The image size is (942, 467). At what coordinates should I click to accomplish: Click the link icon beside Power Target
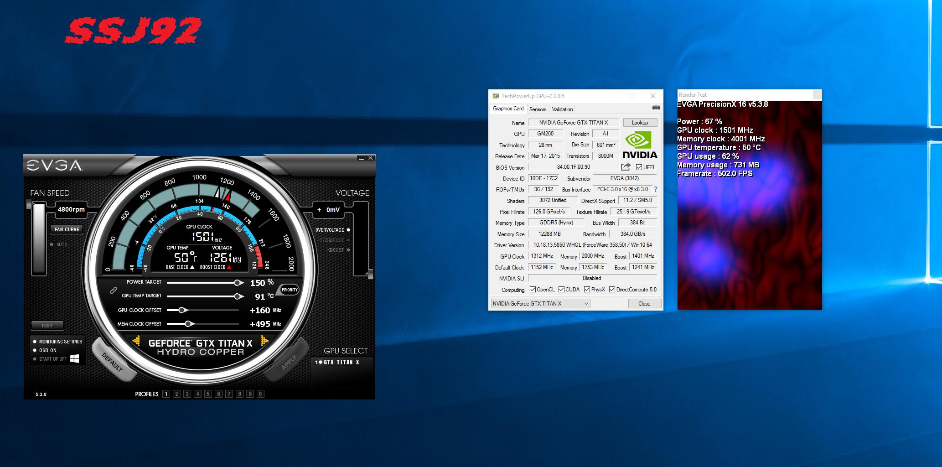click(113, 290)
